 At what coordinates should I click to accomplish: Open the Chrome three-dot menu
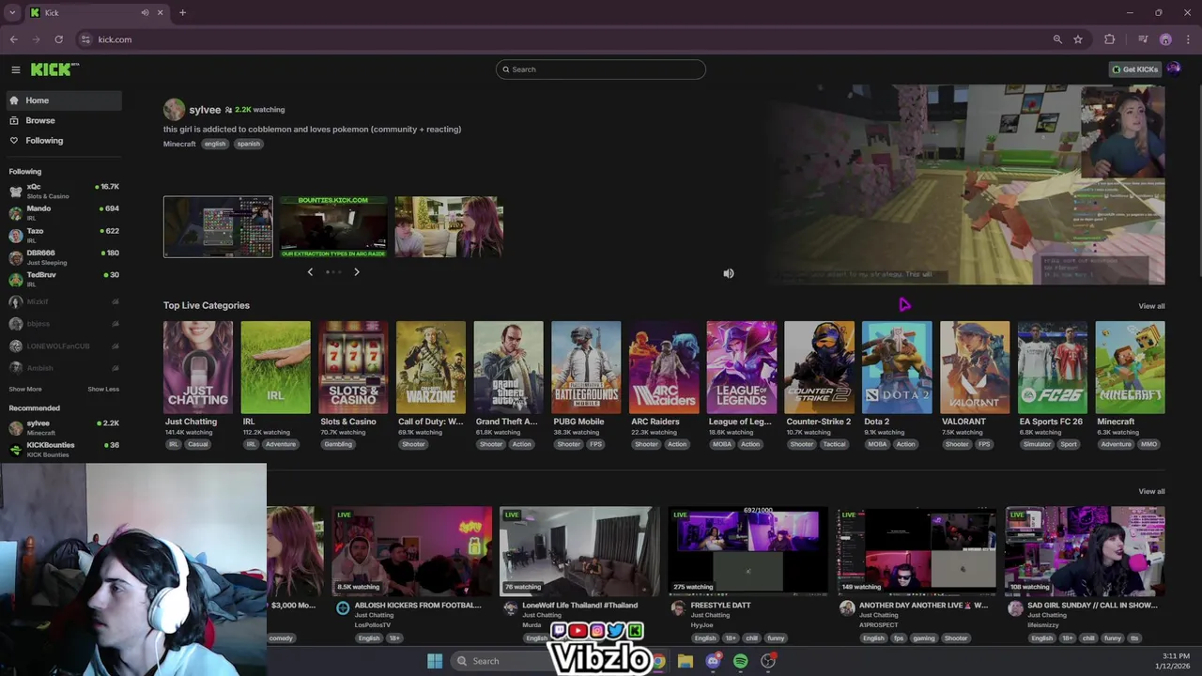click(1189, 39)
